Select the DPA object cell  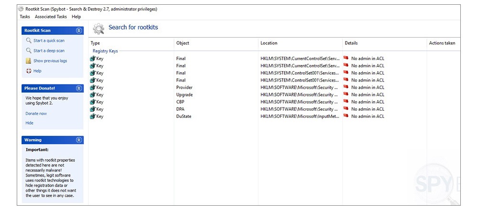point(180,109)
